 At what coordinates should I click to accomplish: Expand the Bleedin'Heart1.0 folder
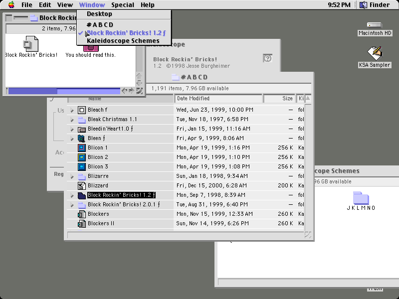pyautogui.click(x=72, y=129)
